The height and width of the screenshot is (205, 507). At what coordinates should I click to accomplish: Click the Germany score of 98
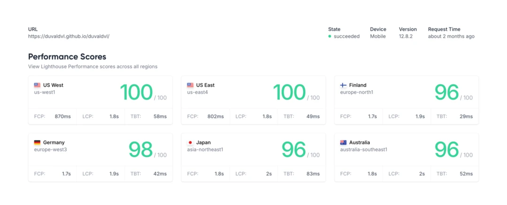[140, 150]
